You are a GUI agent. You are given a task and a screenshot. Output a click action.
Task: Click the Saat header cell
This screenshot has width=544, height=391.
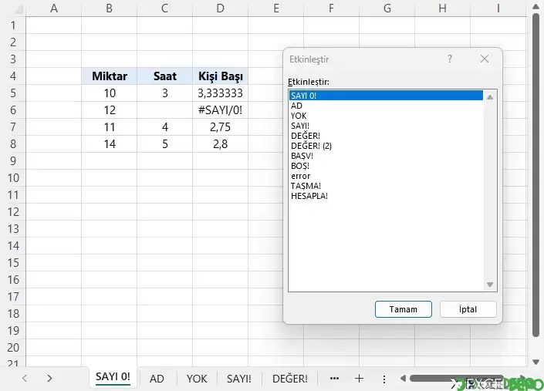click(x=165, y=76)
